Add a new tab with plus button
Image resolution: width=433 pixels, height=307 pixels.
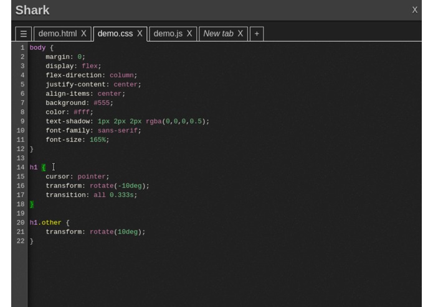(257, 34)
